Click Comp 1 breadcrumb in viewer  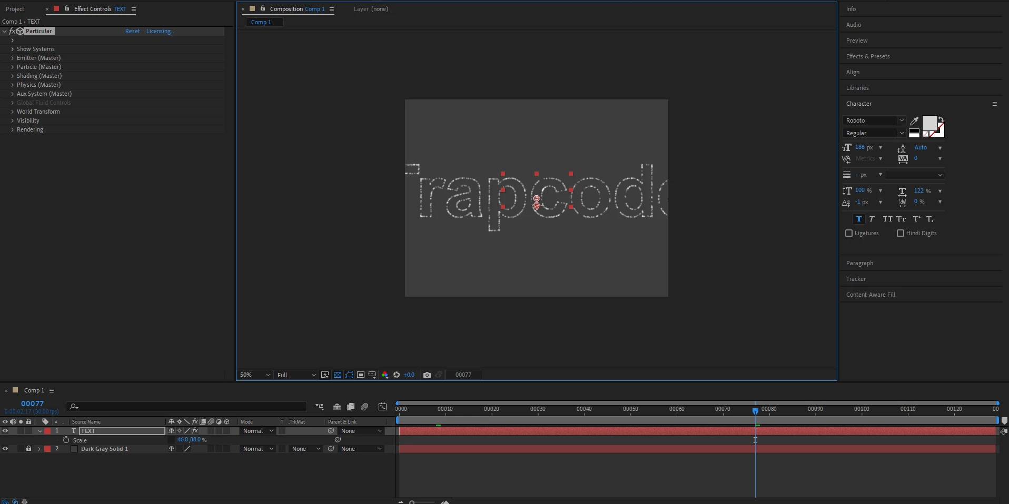[x=261, y=22]
